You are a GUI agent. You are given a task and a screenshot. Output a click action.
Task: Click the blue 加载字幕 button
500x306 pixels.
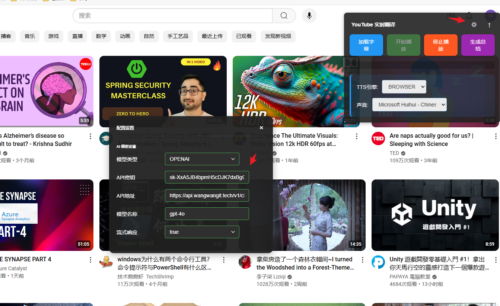(366, 45)
